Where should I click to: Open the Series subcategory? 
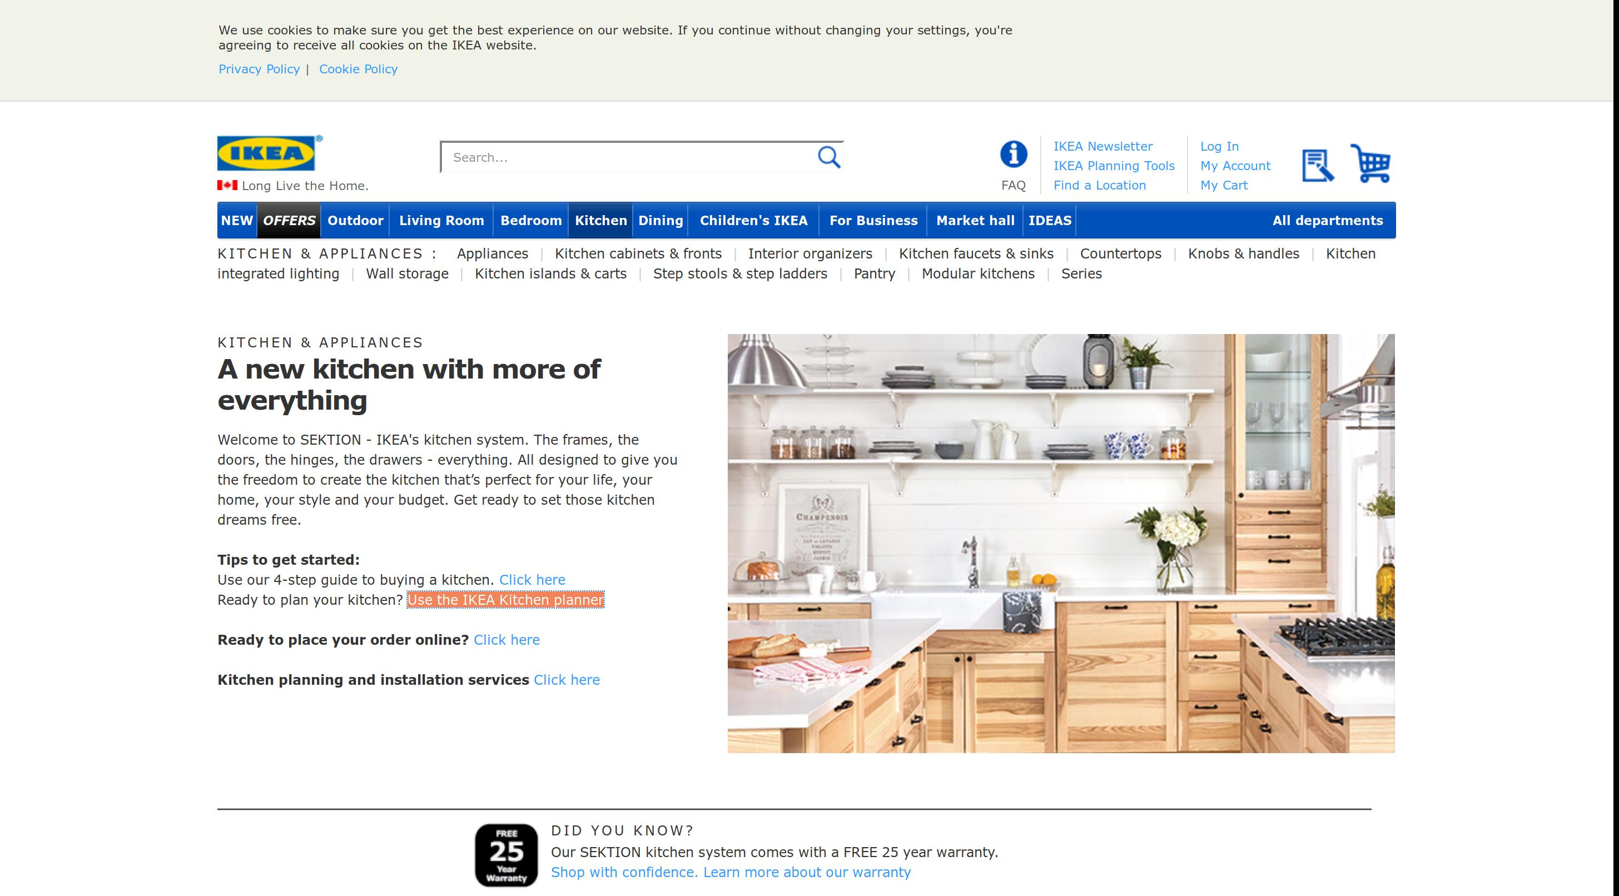1081,274
